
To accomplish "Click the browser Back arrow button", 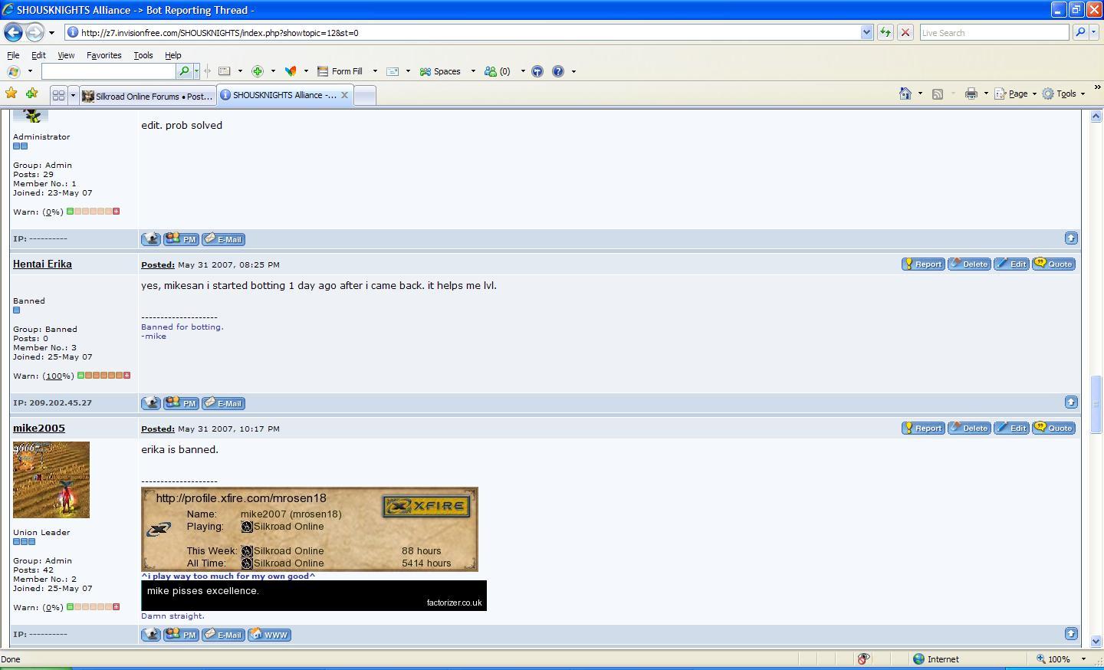I will (x=14, y=32).
